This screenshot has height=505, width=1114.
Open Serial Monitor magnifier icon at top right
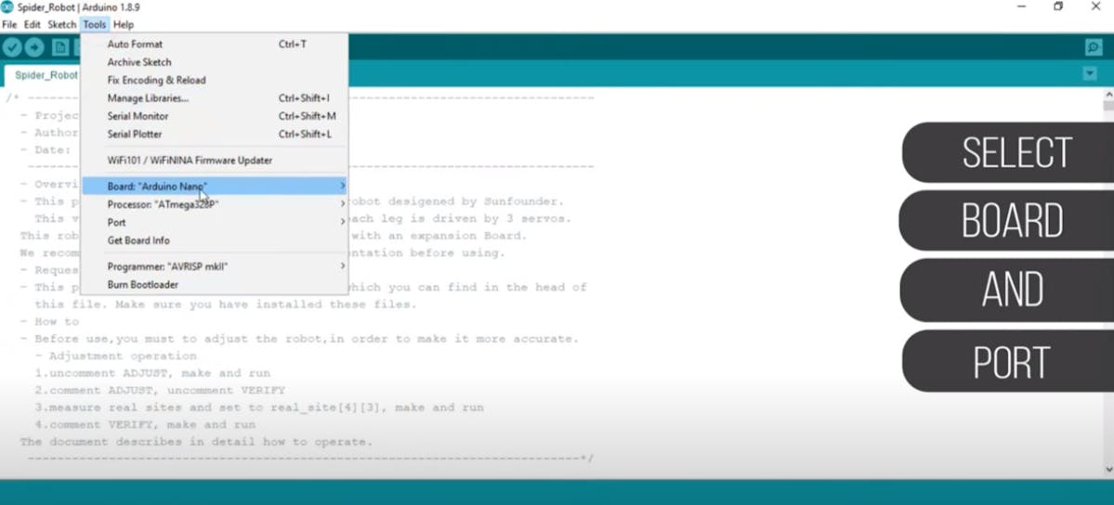[1094, 47]
